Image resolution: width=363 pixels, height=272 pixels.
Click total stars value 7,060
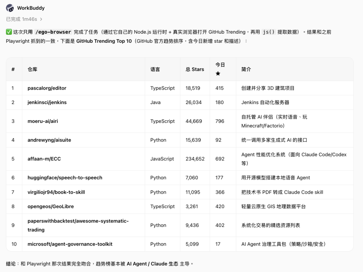(x=192, y=178)
